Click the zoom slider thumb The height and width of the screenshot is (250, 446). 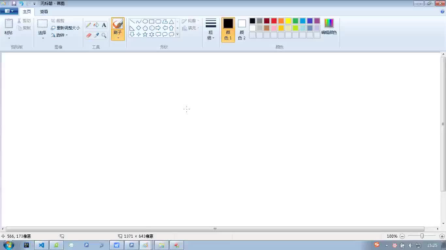422,236
